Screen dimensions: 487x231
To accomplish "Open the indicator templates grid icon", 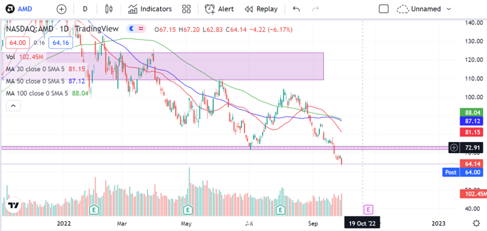I will click(187, 9).
